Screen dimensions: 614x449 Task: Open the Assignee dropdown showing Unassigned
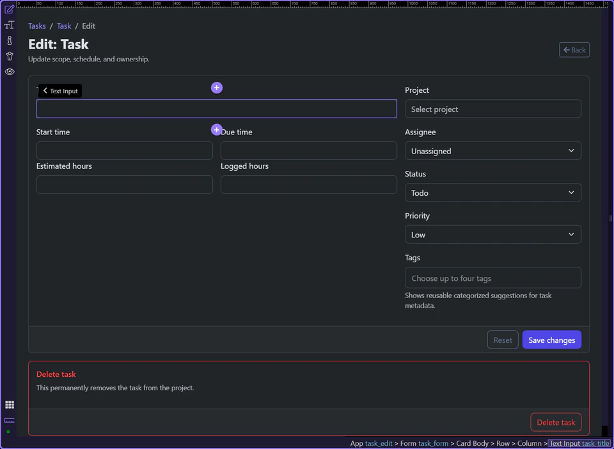(x=492, y=150)
